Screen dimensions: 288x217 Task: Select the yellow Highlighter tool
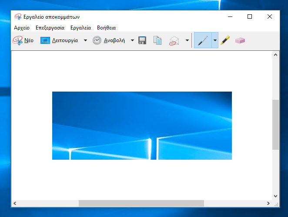[x=225, y=40]
